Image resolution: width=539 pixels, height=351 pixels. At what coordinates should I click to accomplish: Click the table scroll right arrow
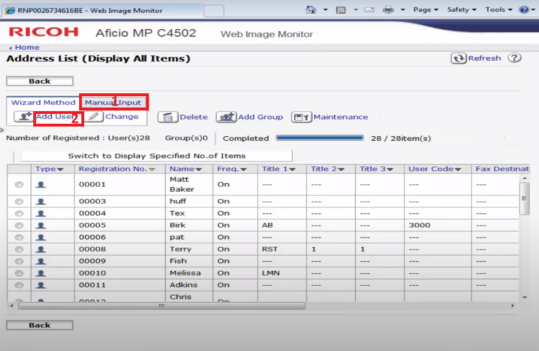pos(513,306)
